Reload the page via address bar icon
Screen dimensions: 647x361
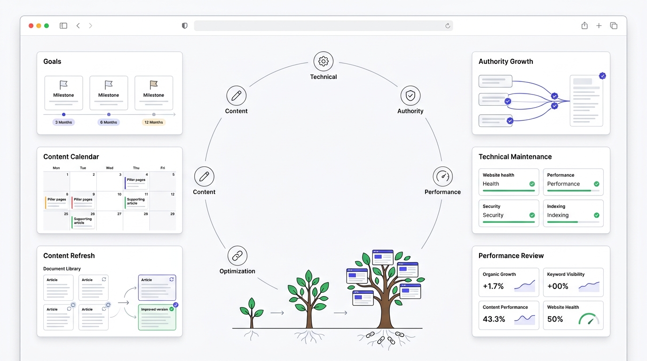pos(448,26)
